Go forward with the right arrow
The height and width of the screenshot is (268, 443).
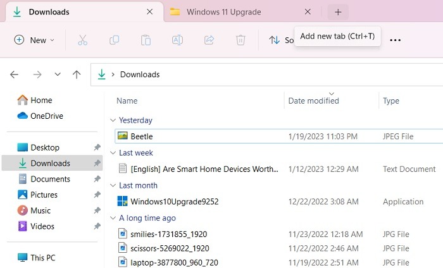[x=37, y=75]
